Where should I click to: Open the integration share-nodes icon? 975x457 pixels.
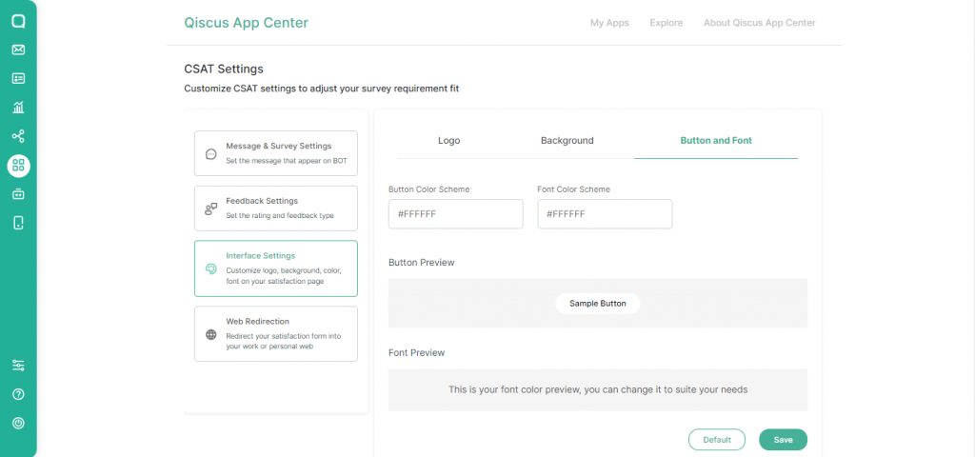pyautogui.click(x=18, y=136)
